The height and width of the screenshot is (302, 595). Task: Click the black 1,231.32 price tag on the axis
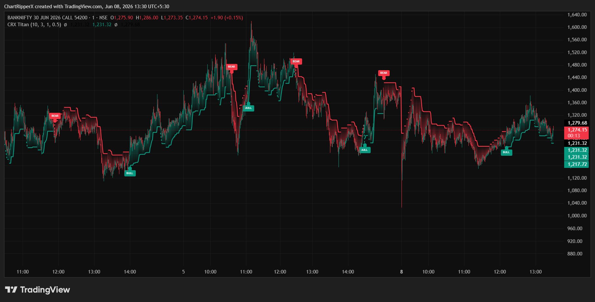coord(576,143)
